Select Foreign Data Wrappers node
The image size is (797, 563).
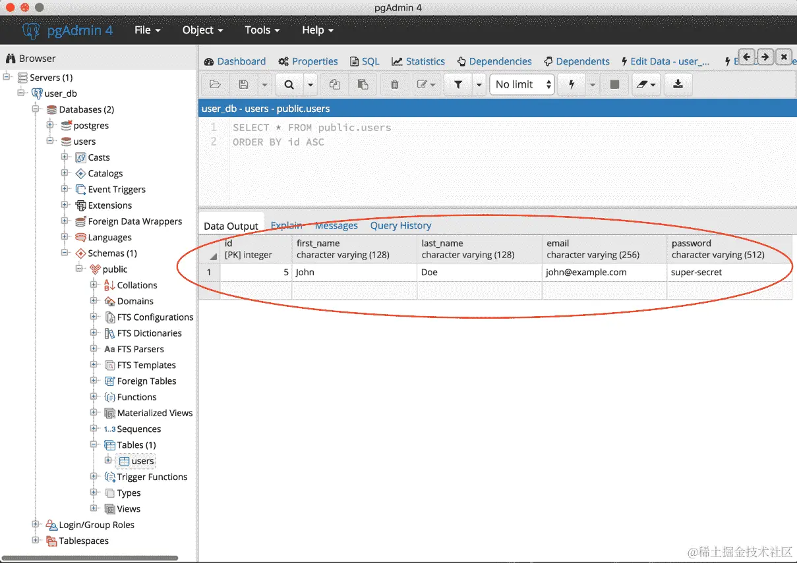coord(135,221)
